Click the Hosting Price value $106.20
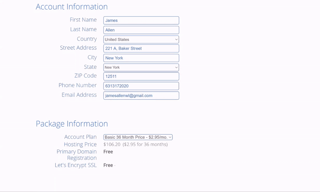Viewport: 320px width, 192px height. [112, 144]
